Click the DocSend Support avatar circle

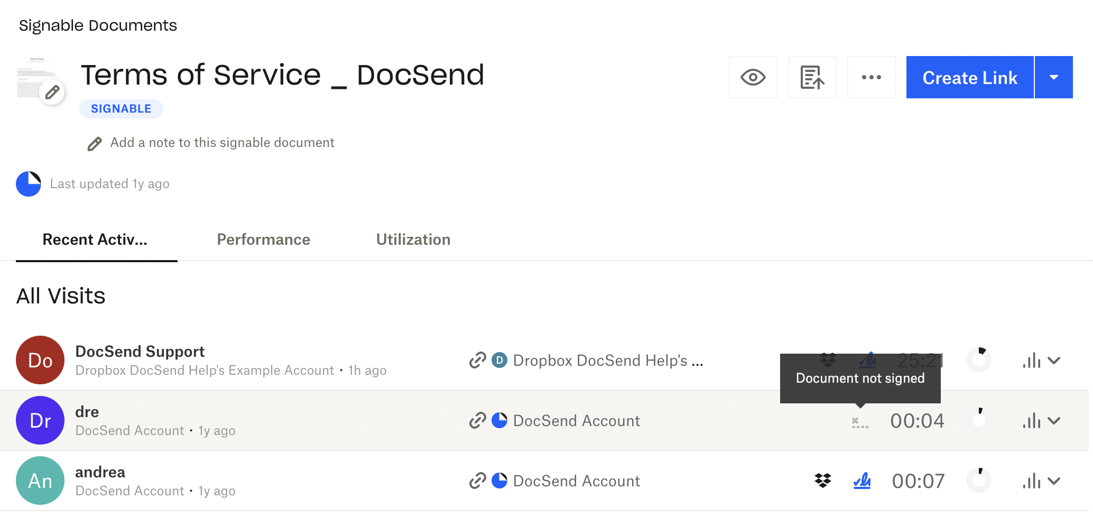[40, 360]
